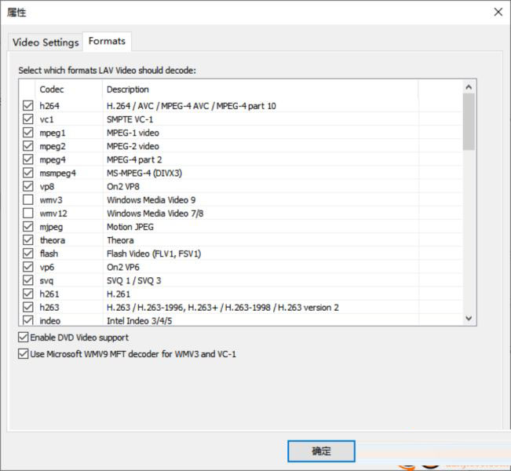Image resolution: width=511 pixels, height=471 pixels.
Task: Toggle the mjpeg codec checkbox
Action: click(28, 227)
